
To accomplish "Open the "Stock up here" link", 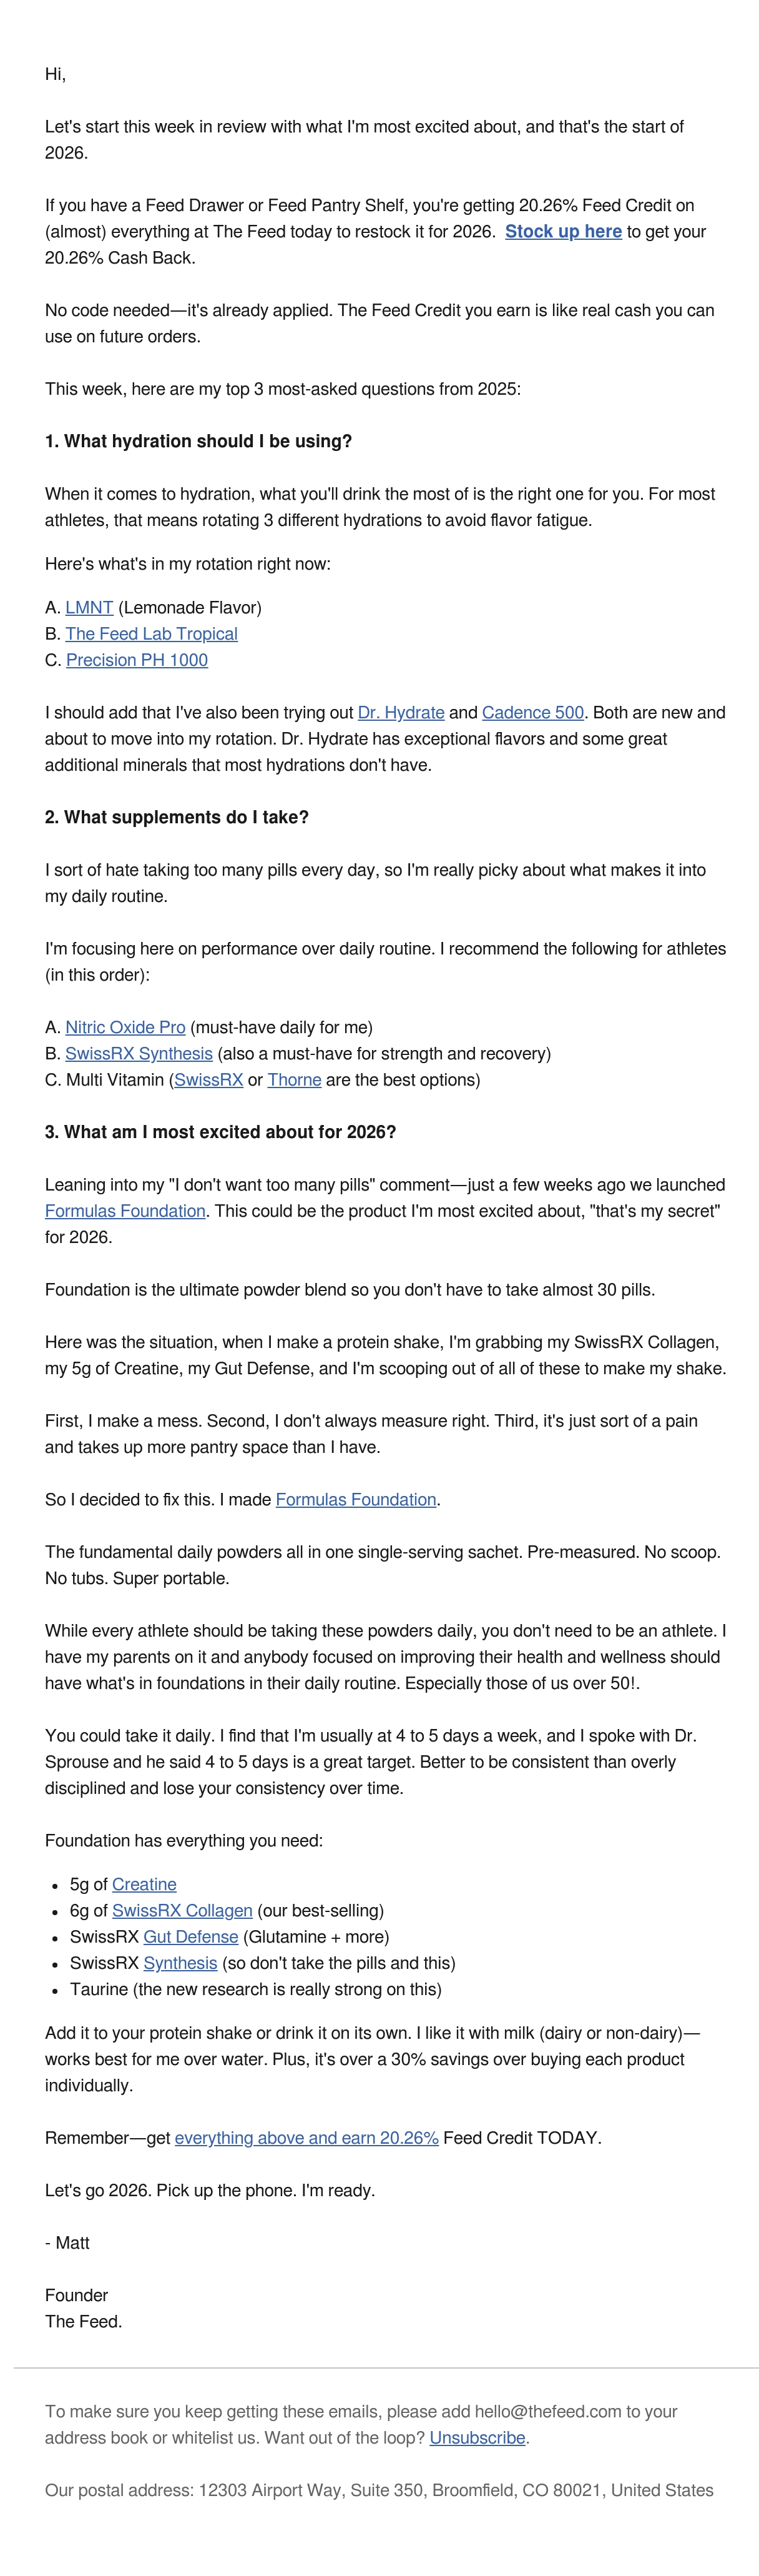I will tap(563, 231).
